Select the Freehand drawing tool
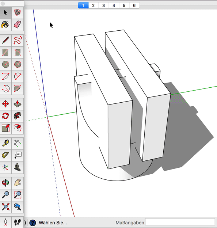 [18, 41]
